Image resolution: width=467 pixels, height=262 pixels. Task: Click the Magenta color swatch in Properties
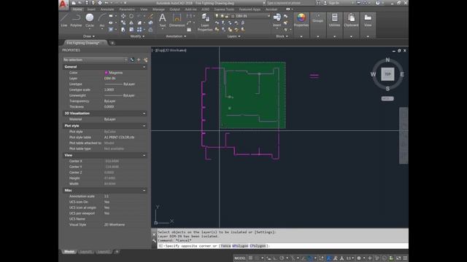[x=106, y=73]
